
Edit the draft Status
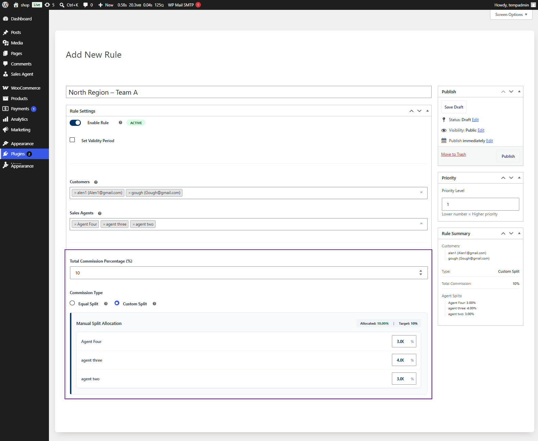[475, 120]
